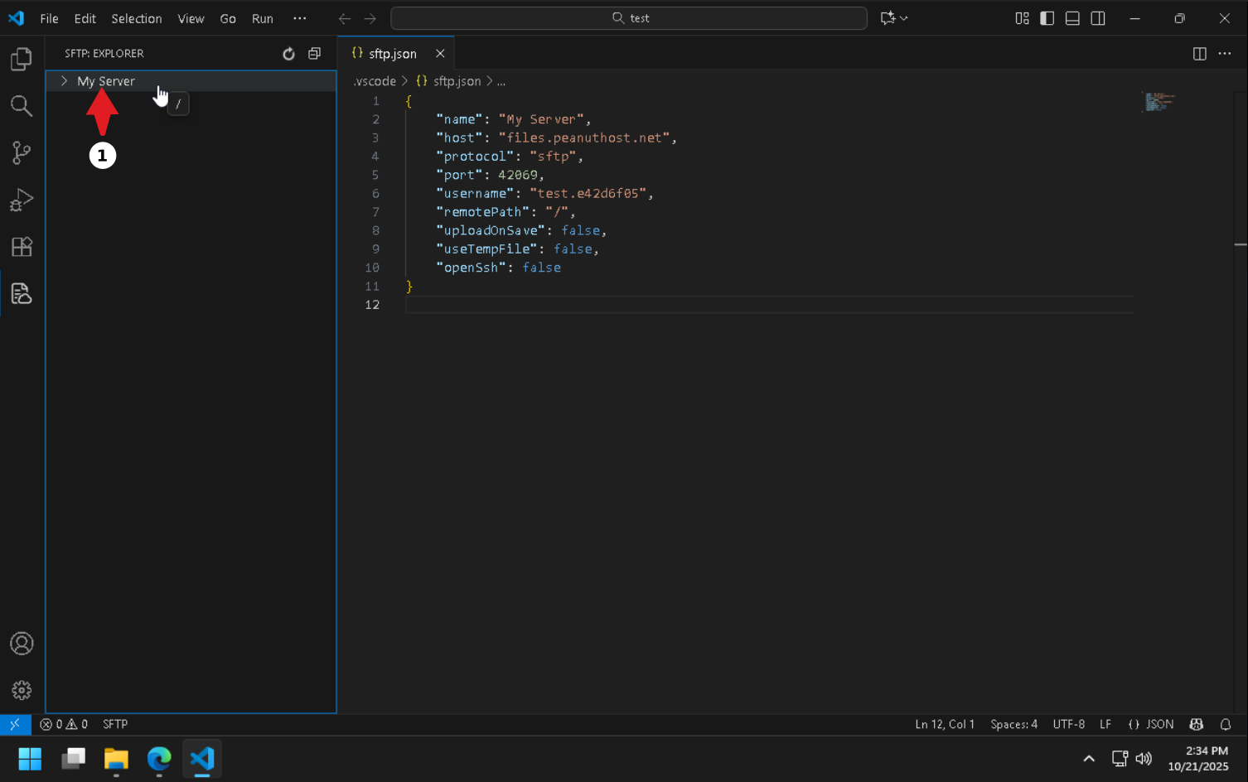The height and width of the screenshot is (782, 1248).
Task: Select the sftp.json editor tab
Action: [392, 54]
